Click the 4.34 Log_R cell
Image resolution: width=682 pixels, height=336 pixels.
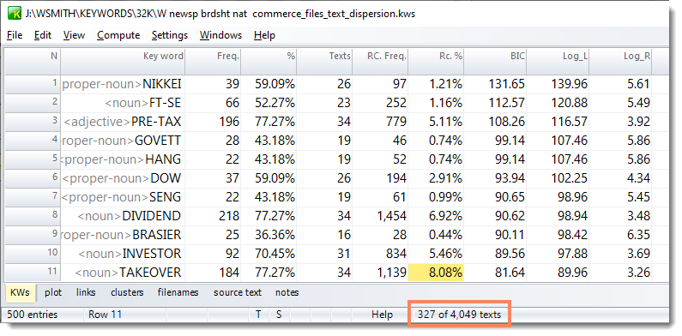pos(620,178)
